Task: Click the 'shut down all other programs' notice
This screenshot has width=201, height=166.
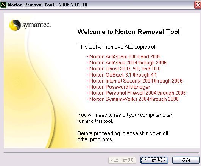Action: (x=123, y=136)
